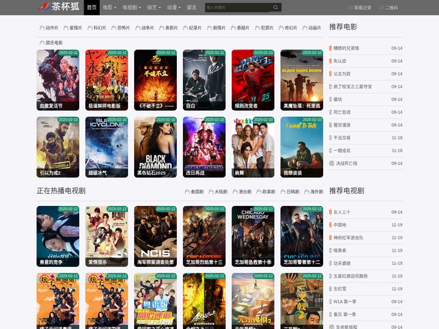Click the flame icon next to 动画片

(305, 27)
